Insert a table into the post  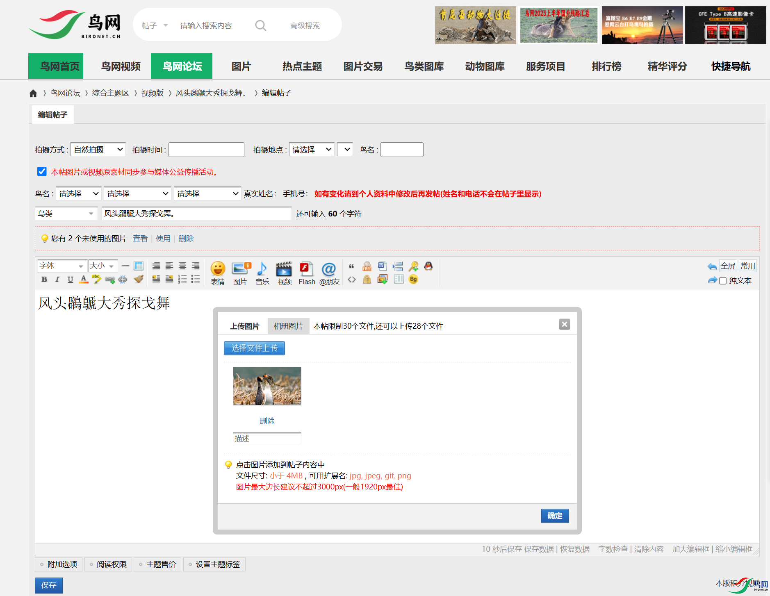139,266
